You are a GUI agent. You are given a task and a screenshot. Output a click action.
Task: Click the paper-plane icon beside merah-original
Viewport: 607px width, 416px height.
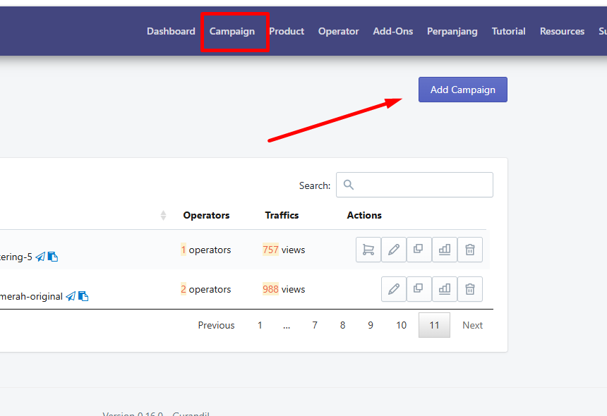[x=71, y=297]
